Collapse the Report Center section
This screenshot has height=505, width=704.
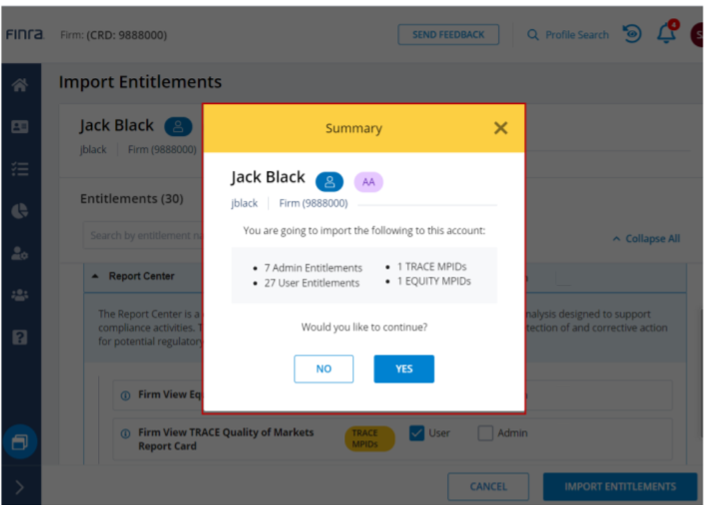click(95, 276)
